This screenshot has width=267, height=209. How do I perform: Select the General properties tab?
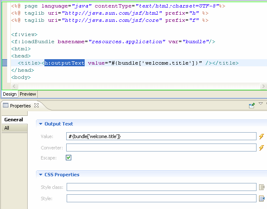pos(14,120)
